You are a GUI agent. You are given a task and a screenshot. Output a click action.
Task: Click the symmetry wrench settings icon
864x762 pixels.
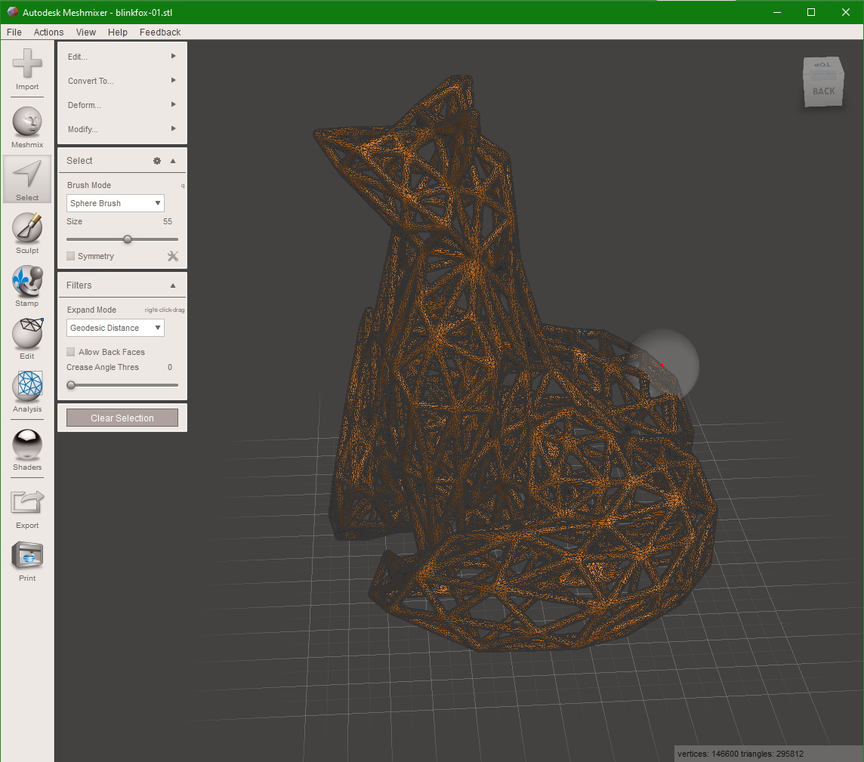173,256
